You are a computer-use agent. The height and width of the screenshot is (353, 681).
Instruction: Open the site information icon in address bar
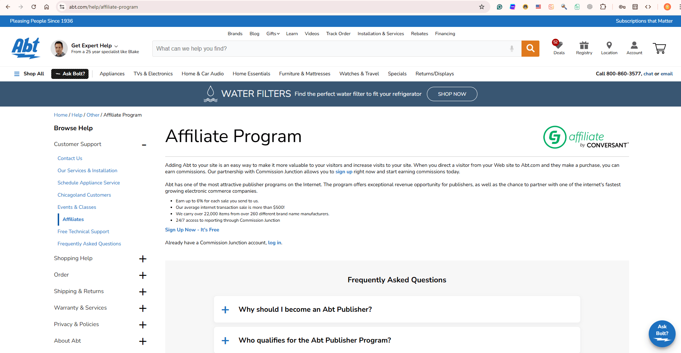pos(62,7)
